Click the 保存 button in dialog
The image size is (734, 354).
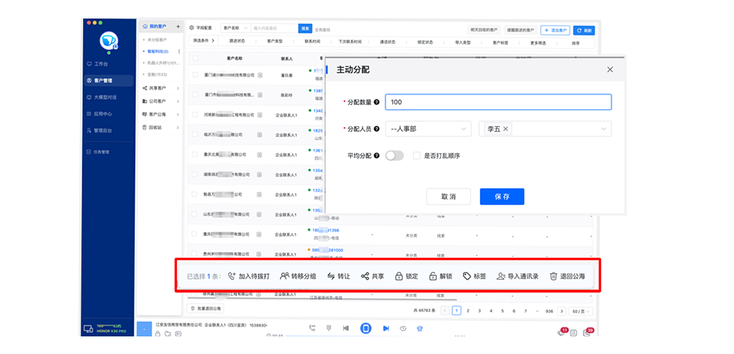[x=502, y=197]
